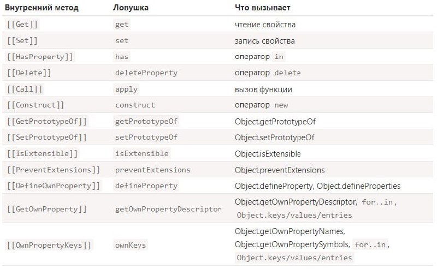Select the [[DefineOwnProperty]] code label
The image size is (437, 269).
tap(54, 186)
